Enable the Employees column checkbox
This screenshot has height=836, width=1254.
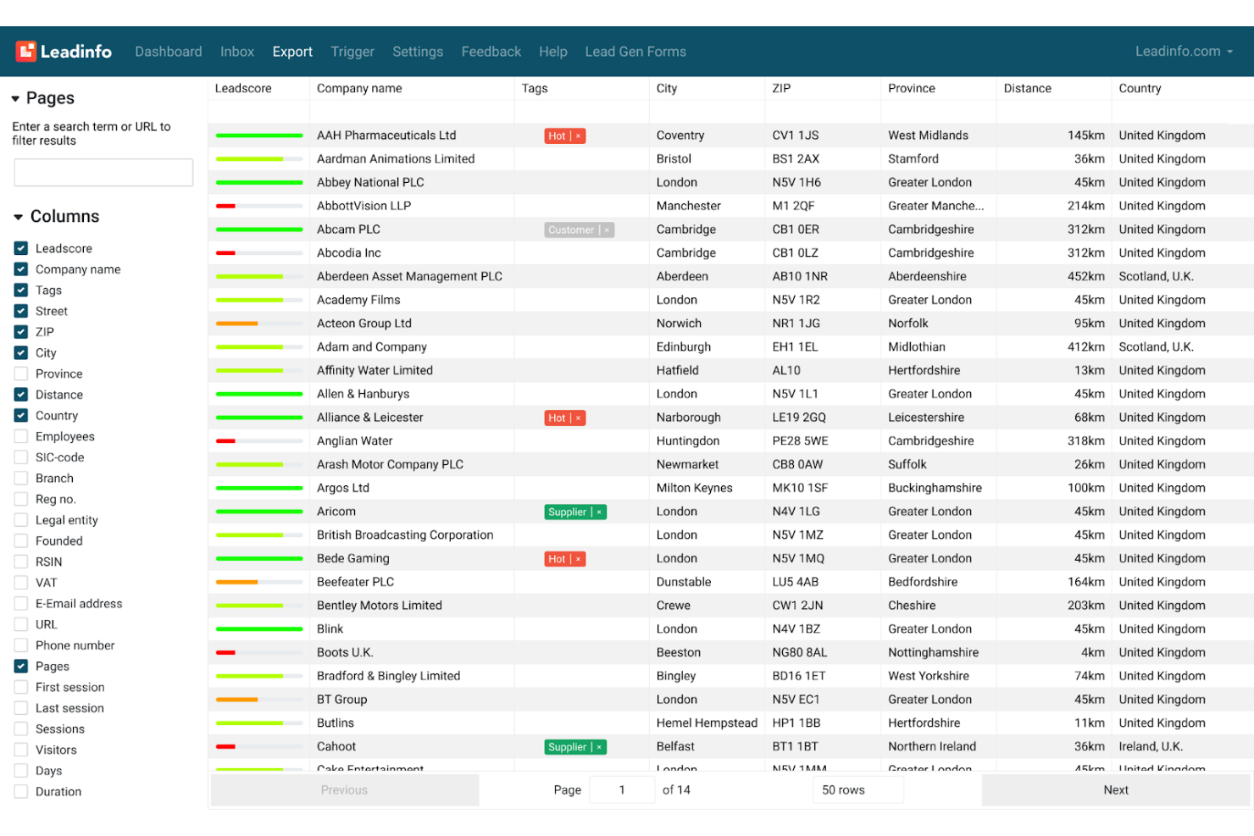click(21, 436)
